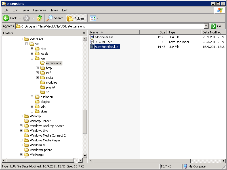Click the file list horizontal scrollbar thumb
Image resolution: width=227 pixels, height=170 pixels.
coord(142,161)
